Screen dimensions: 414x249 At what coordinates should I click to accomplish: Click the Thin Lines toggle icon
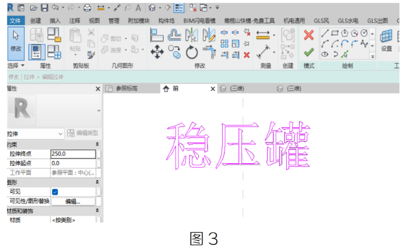(x=179, y=8)
